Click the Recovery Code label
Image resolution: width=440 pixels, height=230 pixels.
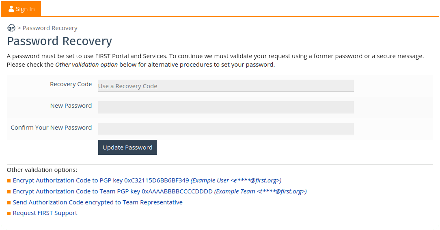click(x=71, y=84)
